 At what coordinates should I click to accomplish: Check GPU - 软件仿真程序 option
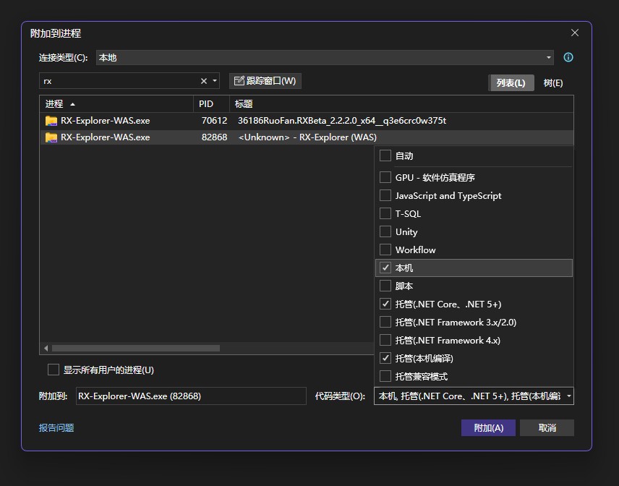pos(385,177)
